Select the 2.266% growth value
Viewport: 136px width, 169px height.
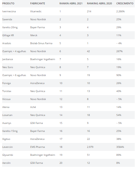coord(120,11)
